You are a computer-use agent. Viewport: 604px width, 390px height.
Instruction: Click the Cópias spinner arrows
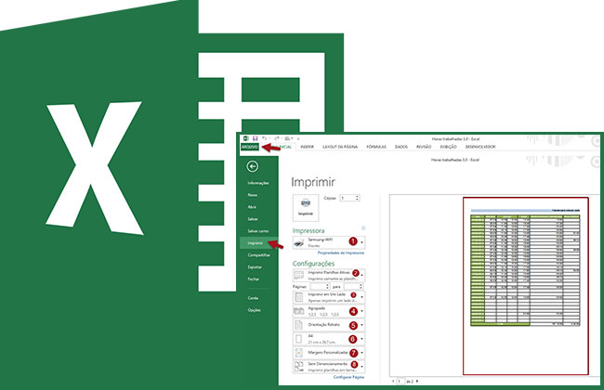(358, 198)
